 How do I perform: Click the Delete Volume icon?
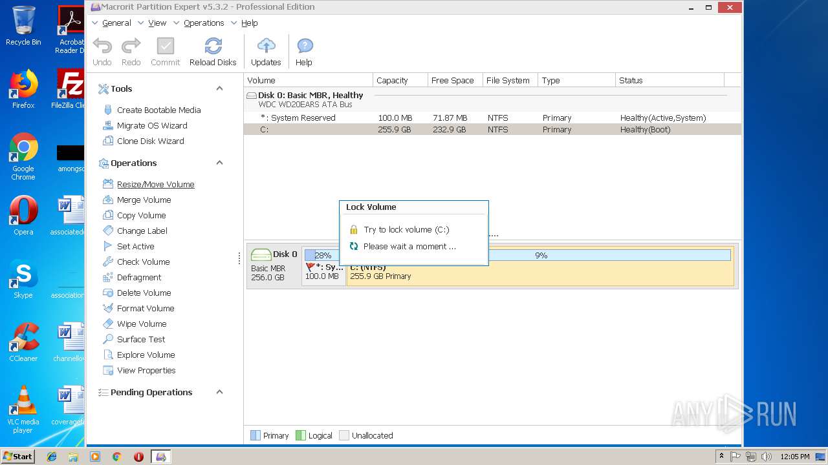point(108,293)
